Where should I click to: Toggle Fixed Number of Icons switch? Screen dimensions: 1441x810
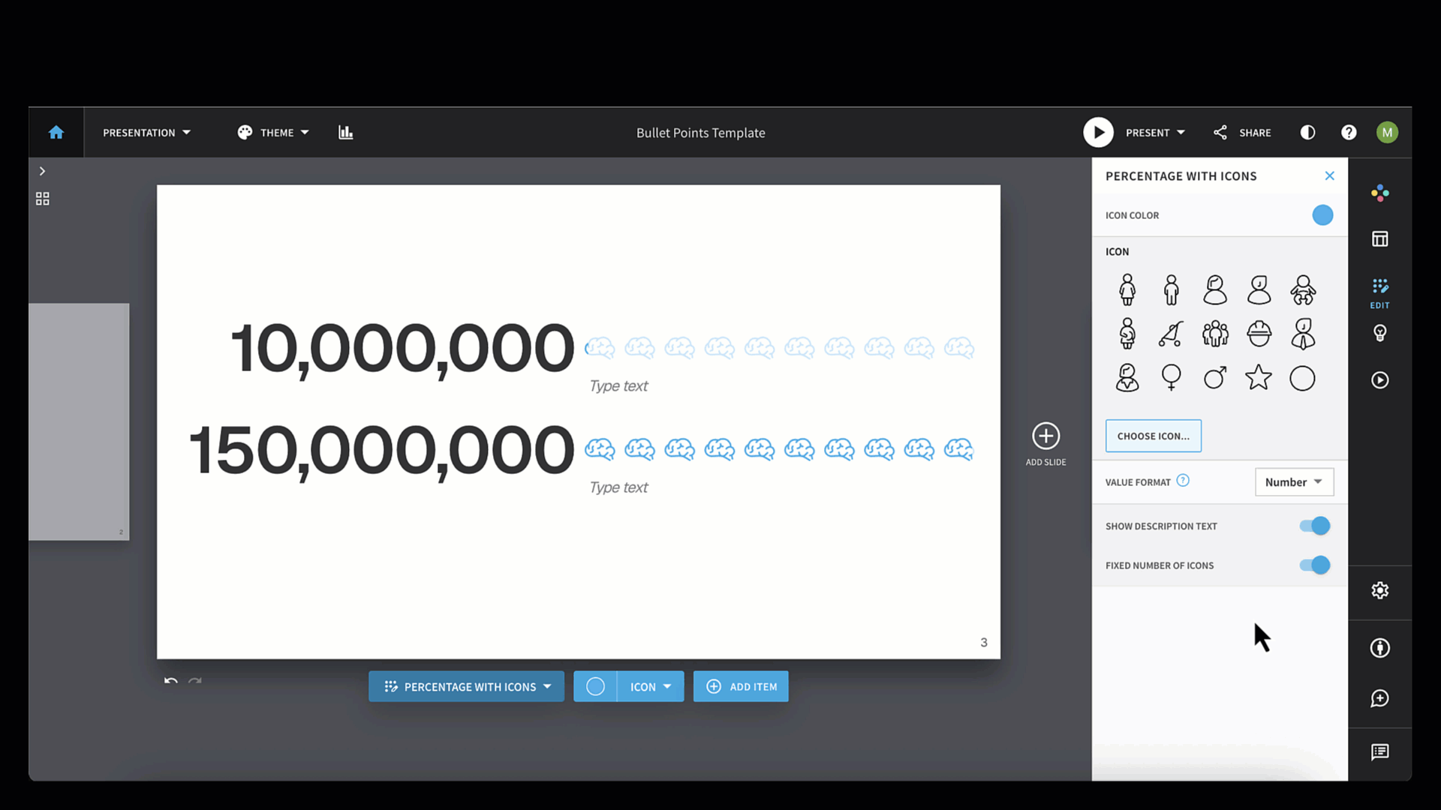coord(1315,565)
